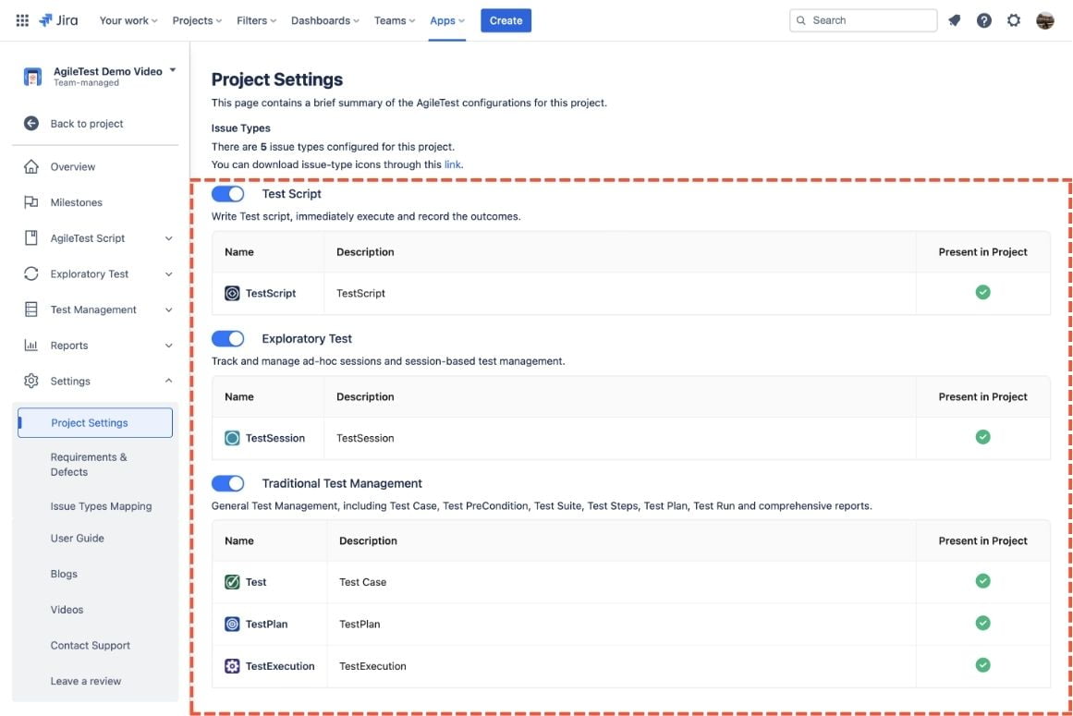
Task: Click the TestExecution issue type icon
Action: click(232, 666)
